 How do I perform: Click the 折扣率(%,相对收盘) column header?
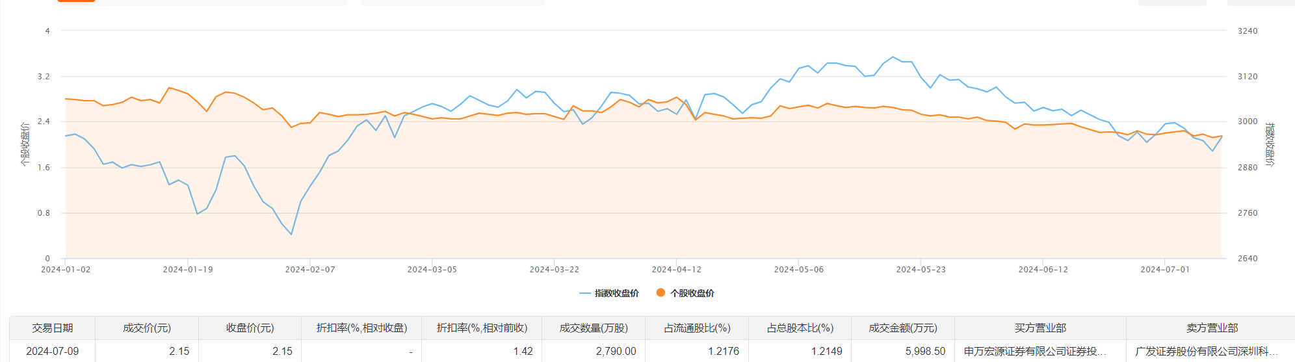[361, 328]
